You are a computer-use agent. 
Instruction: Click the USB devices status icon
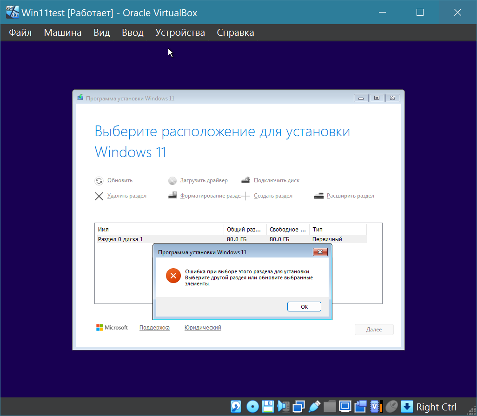pos(314,407)
